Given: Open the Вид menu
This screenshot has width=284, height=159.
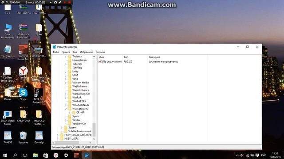Looking at the screenshot, I should click(x=75, y=52).
